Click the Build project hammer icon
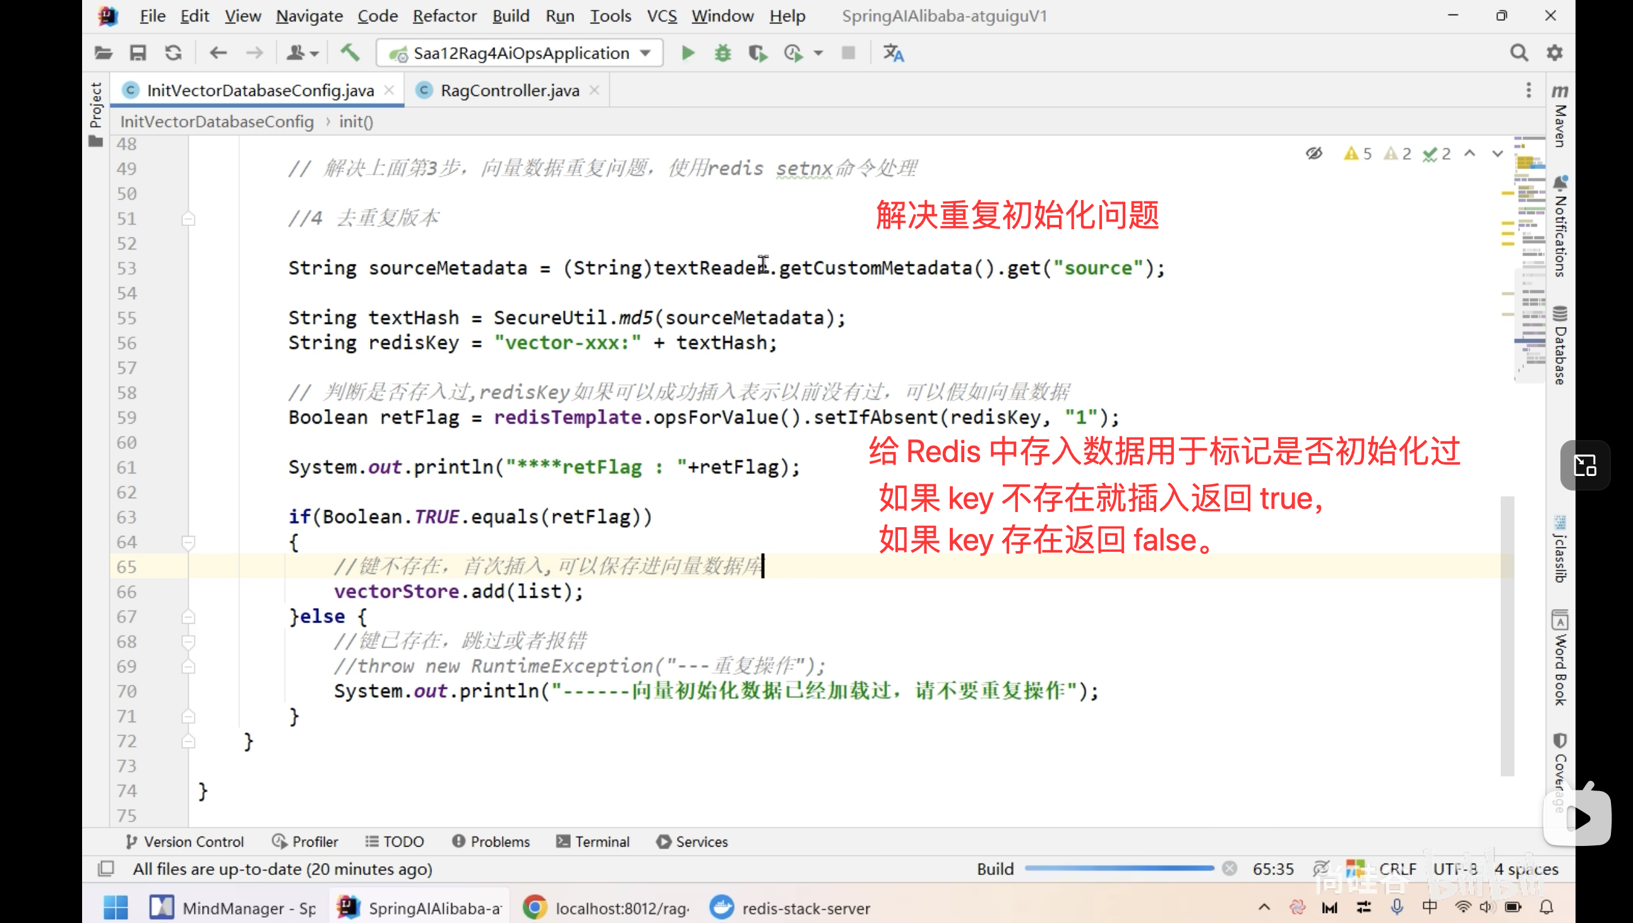This screenshot has height=923, width=1633. coord(350,53)
